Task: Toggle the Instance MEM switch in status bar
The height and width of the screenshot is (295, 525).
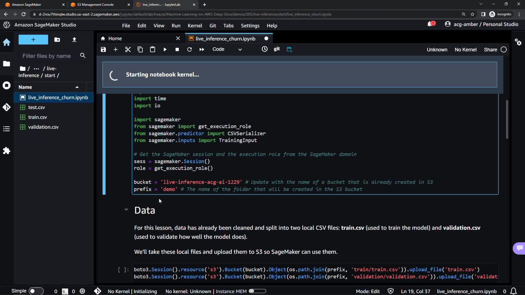Action: (x=257, y=291)
